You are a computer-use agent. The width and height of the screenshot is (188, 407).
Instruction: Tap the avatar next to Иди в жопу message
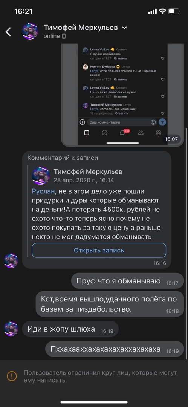(x=11, y=329)
